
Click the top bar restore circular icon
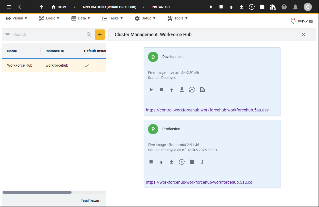252,7
